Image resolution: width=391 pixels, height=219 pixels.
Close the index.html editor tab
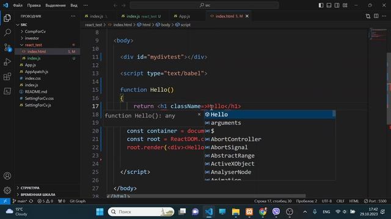(247, 16)
